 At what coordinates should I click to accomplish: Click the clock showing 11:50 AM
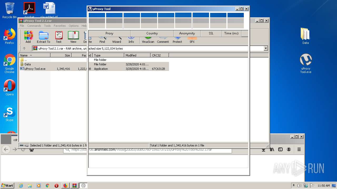[x=324, y=186]
